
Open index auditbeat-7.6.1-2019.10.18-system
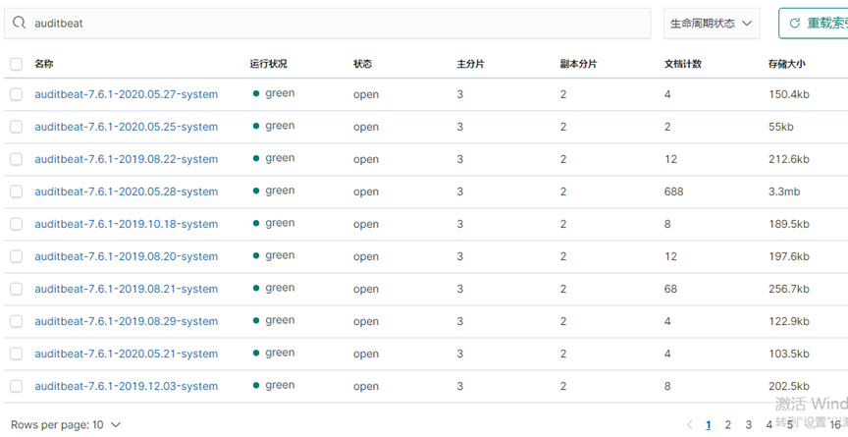tap(127, 224)
